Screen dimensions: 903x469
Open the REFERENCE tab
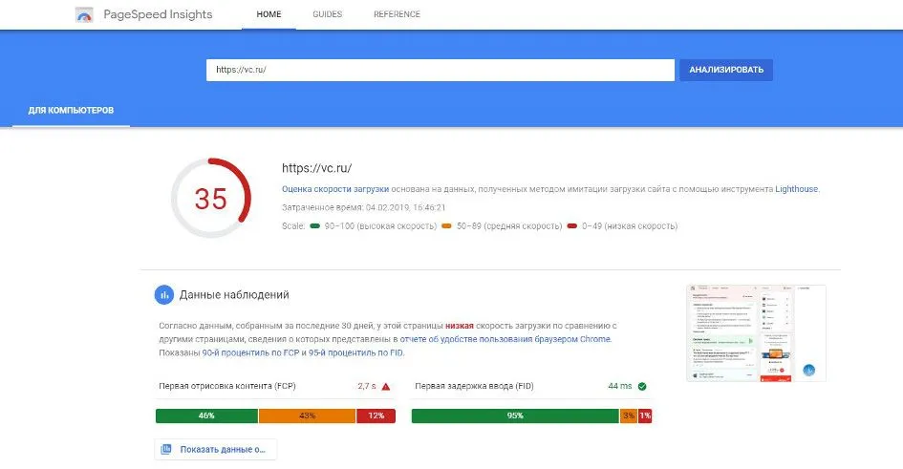(397, 14)
